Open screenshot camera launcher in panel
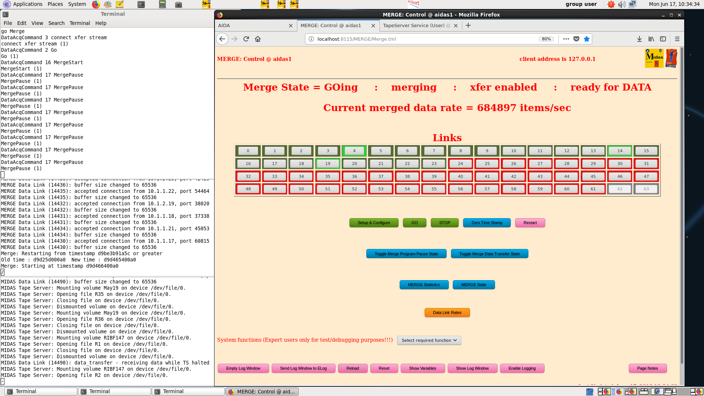The height and width of the screenshot is (396, 704). click(179, 4)
